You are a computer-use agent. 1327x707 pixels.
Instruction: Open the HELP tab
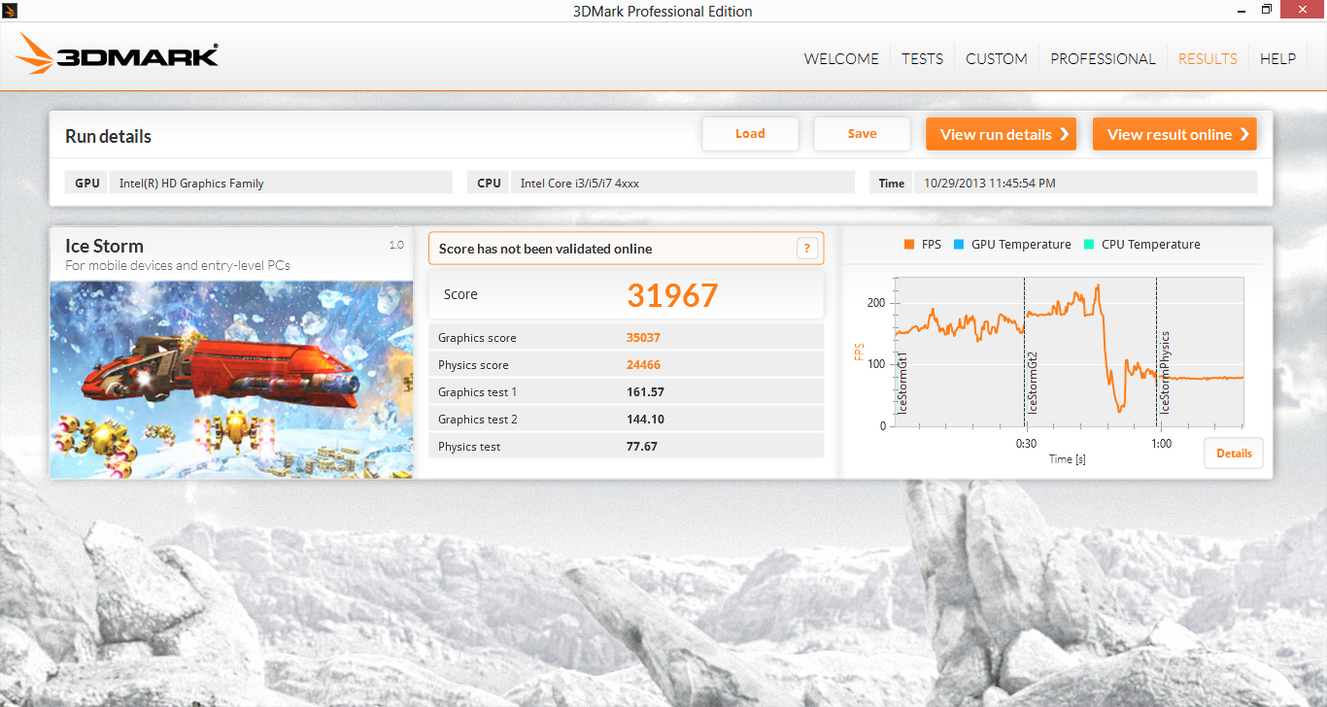click(x=1277, y=59)
